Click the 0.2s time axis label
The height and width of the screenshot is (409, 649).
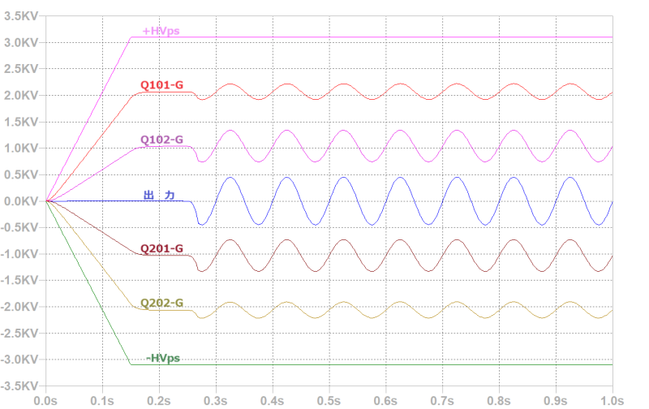[x=159, y=401]
